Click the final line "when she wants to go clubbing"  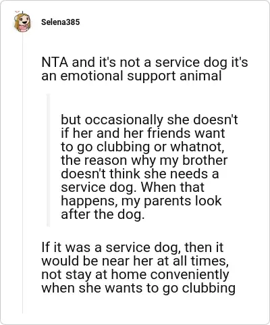coord(138,289)
